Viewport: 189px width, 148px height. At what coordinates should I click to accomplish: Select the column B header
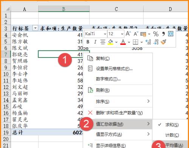[x=64, y=9]
